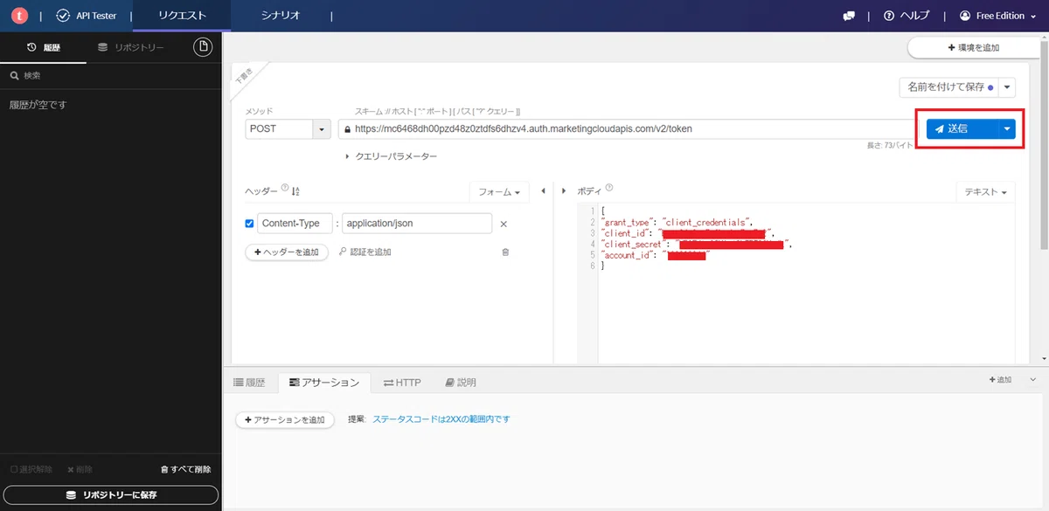Open the フォーム headers view dropdown
The image size is (1049, 511).
pyautogui.click(x=499, y=191)
